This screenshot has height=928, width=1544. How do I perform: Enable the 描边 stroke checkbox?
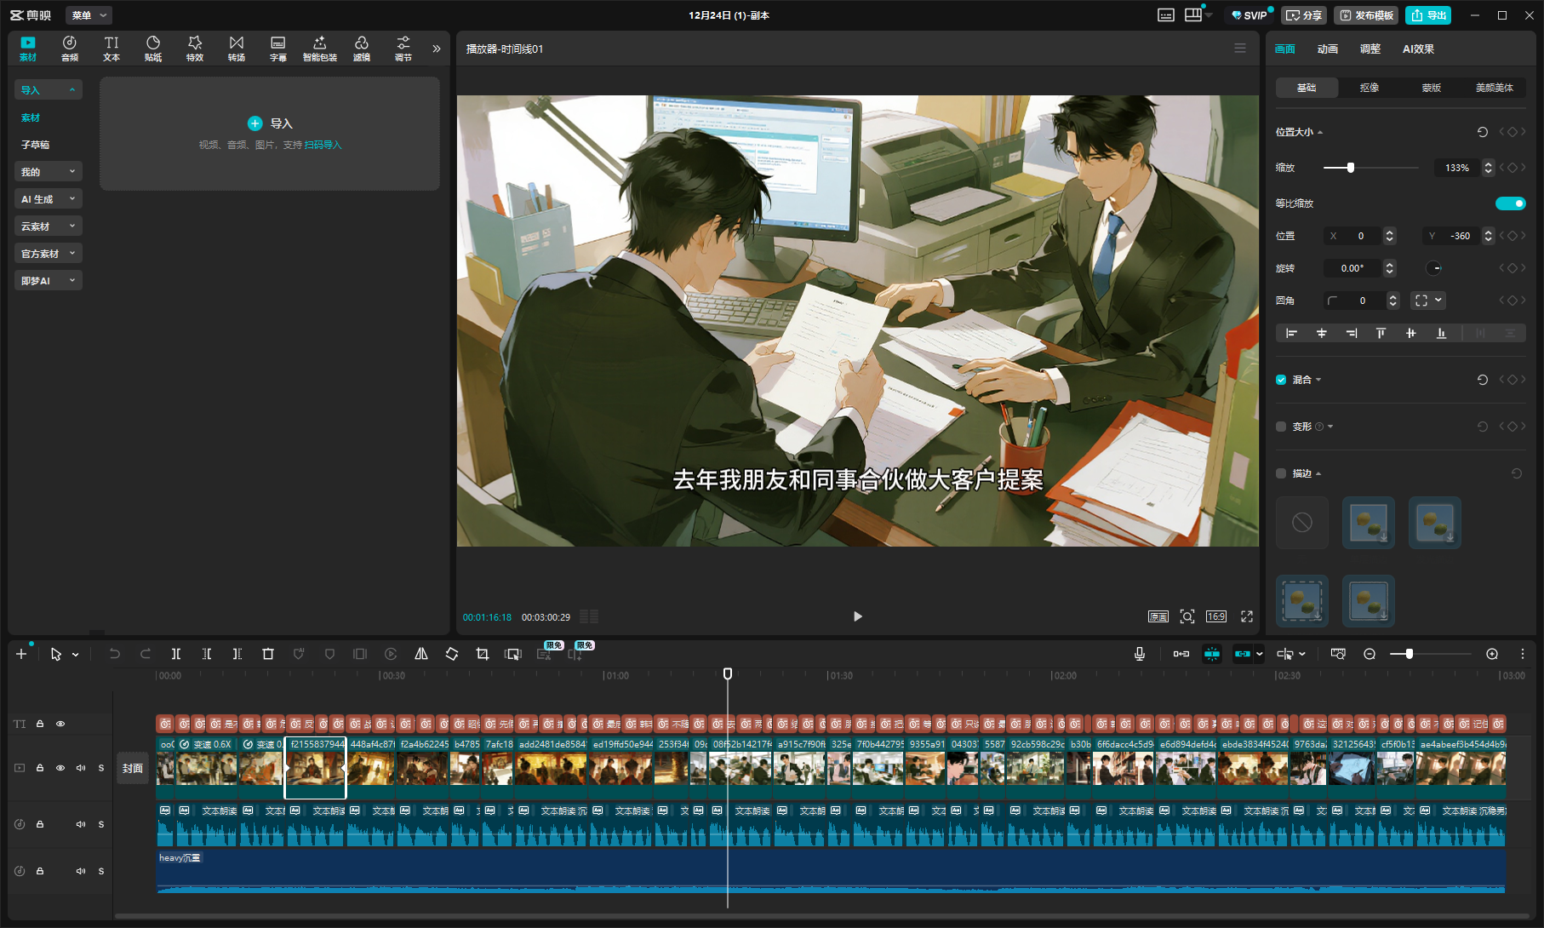1281,473
